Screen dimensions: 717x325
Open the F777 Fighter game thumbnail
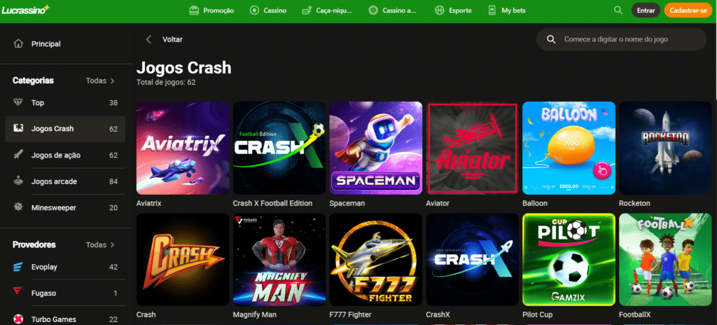(x=376, y=260)
